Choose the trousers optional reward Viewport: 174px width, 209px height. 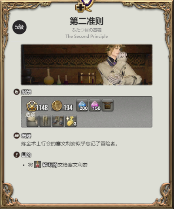[45, 121]
